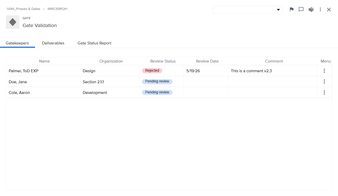Open the header more options menu
The height and width of the screenshot is (196, 338).
point(320,9)
